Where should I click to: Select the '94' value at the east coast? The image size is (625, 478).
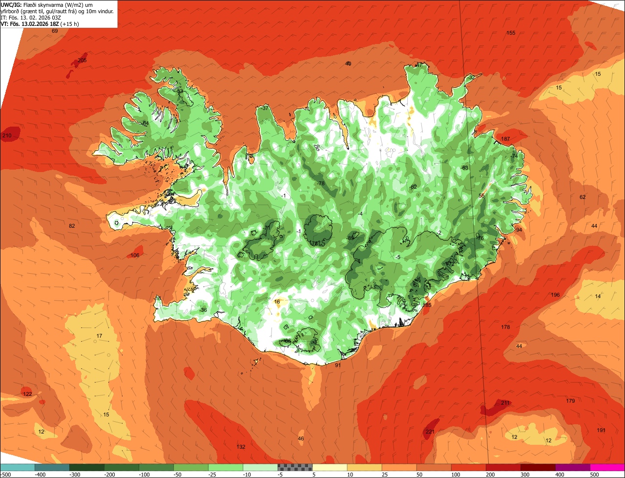(x=519, y=230)
